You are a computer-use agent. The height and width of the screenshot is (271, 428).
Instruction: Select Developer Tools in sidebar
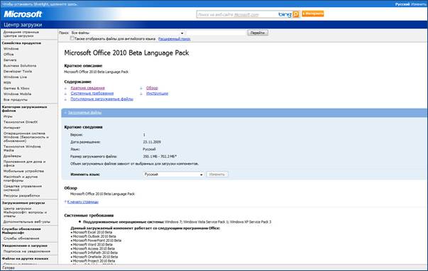(18, 71)
